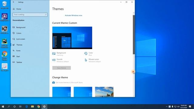Open Sounds Windows Default option
This screenshot has height=109, width=194.
[60, 60]
